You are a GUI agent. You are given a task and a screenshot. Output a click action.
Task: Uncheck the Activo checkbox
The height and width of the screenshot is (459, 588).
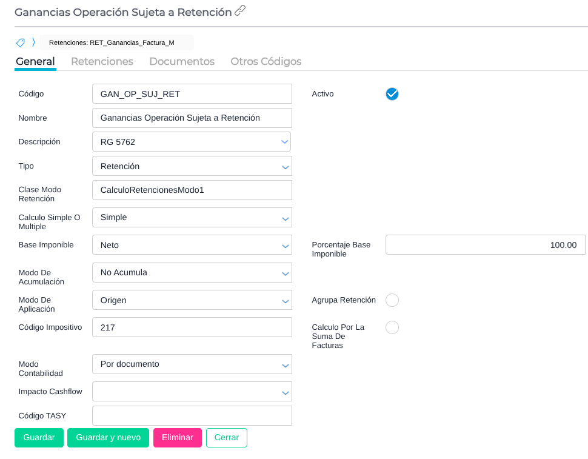coord(392,94)
